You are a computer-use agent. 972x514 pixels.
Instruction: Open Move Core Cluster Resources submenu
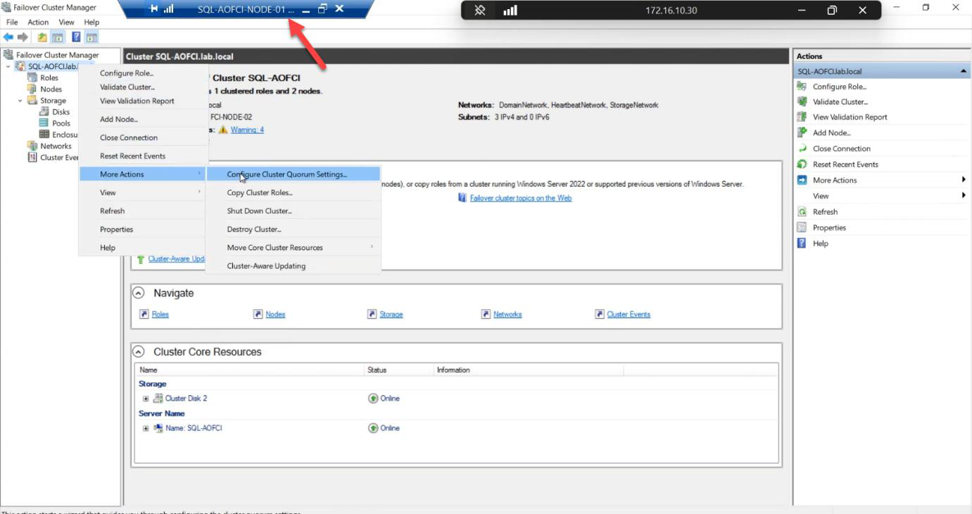(x=294, y=247)
